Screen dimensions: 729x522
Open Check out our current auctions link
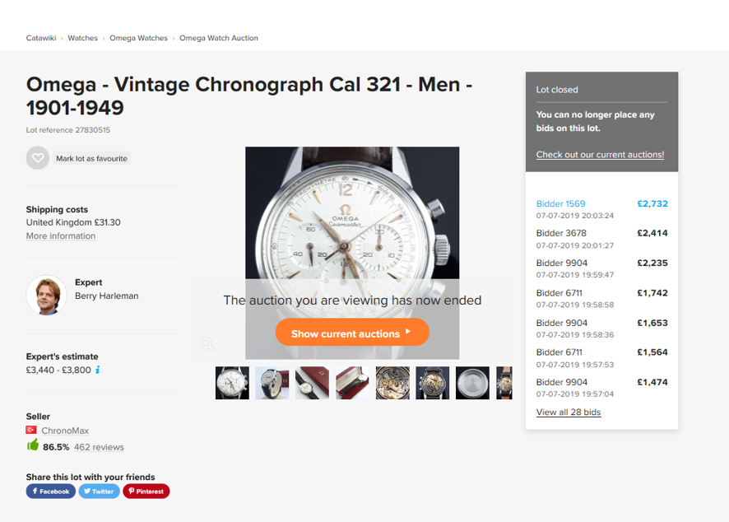[x=599, y=155]
